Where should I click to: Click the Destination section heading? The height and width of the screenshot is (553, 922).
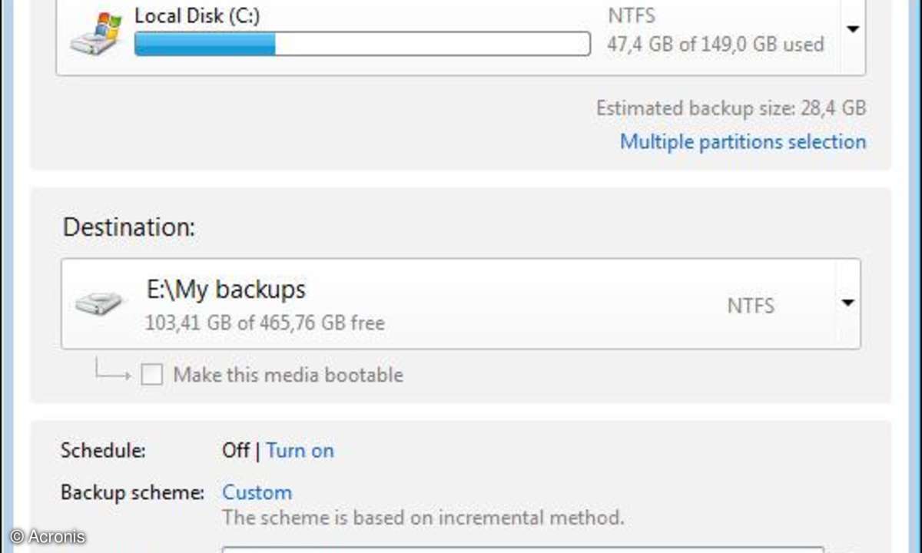tap(129, 227)
